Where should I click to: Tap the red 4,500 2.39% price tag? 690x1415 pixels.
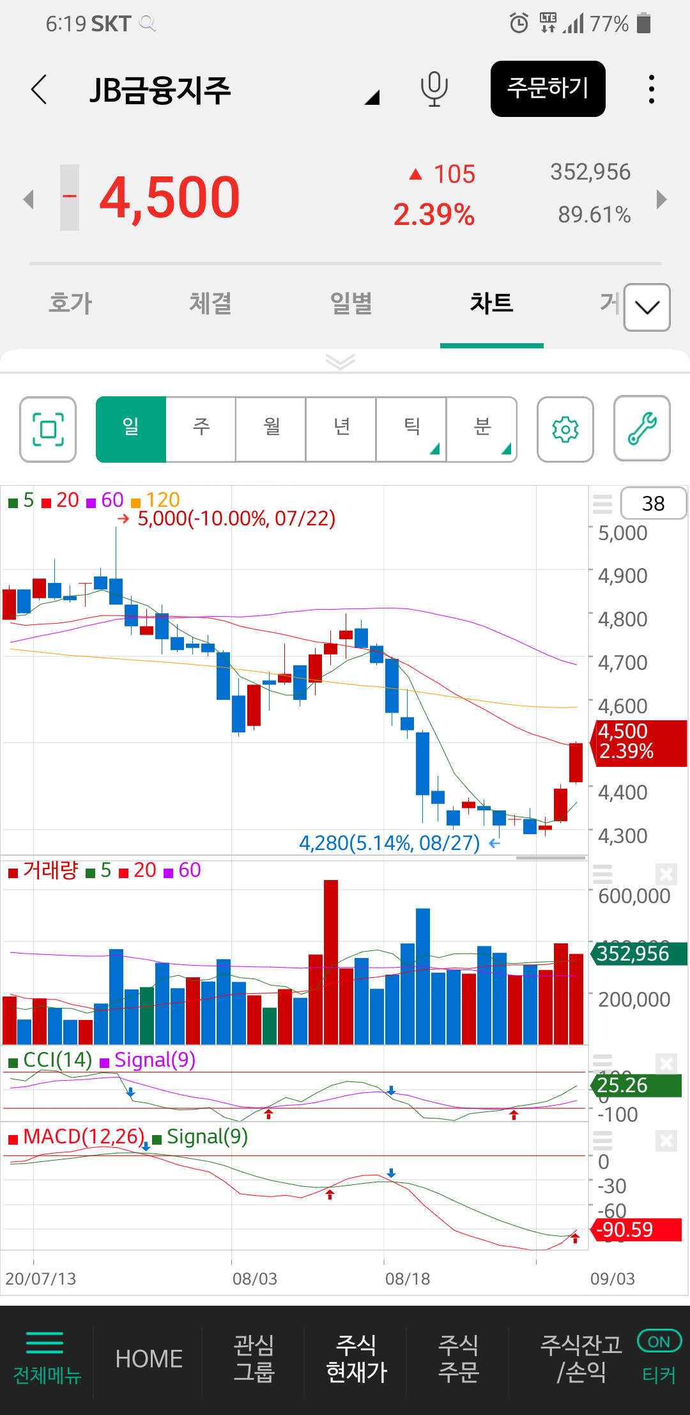coord(639,743)
